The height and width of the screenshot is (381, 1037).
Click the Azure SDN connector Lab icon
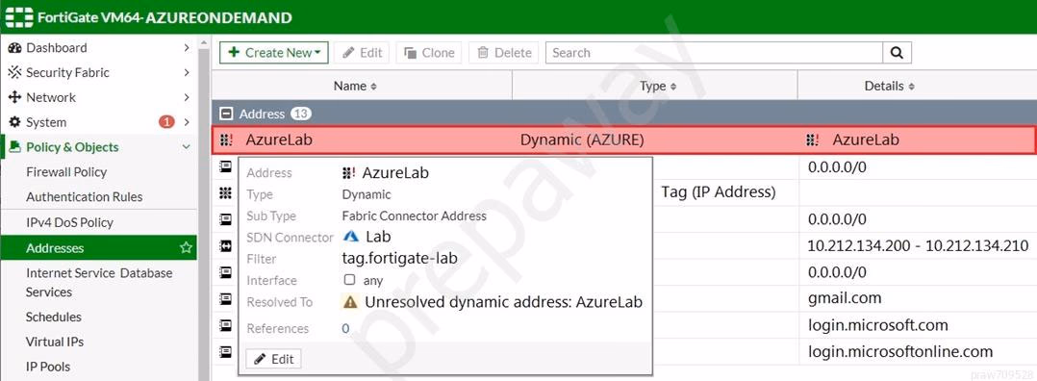(x=351, y=237)
